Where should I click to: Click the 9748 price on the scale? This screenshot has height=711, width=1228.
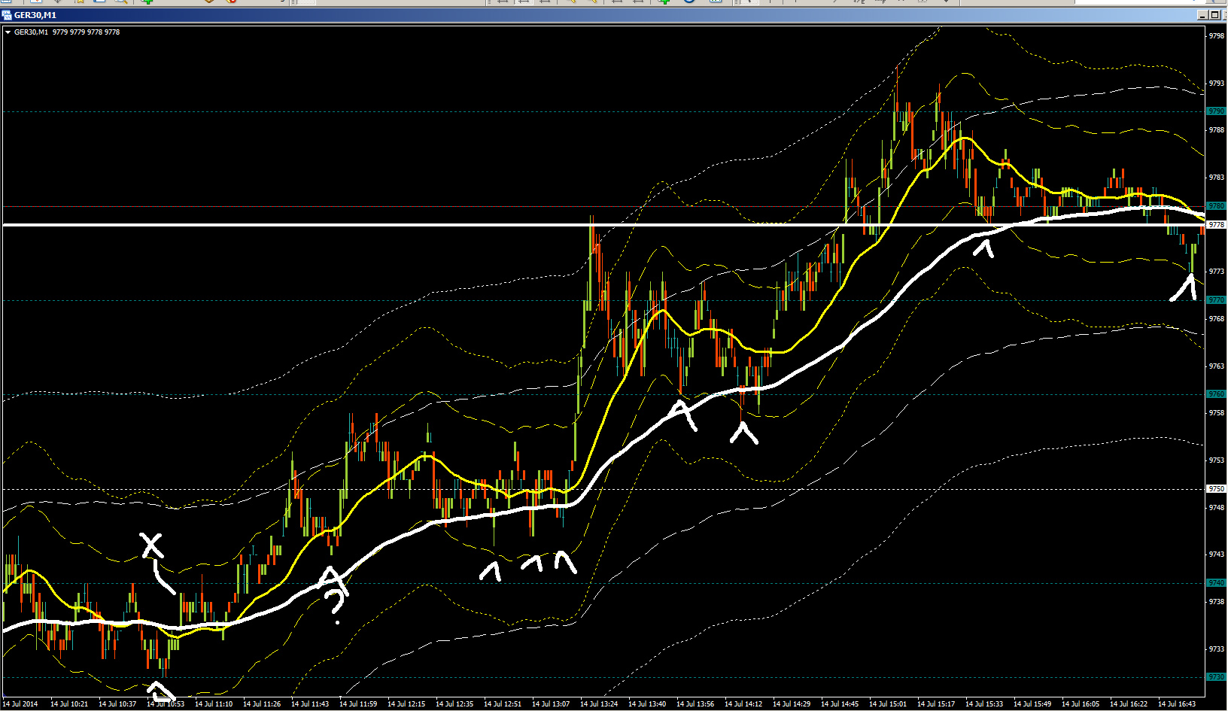[x=1216, y=508]
